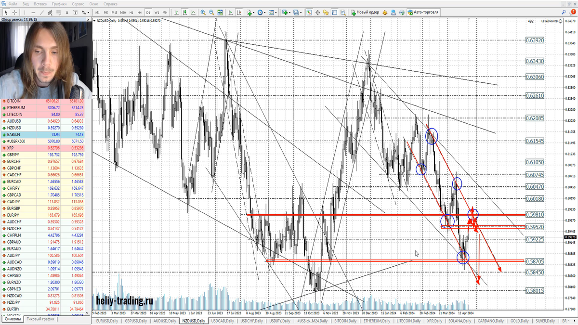Screen dimensions: 578x325
Task: Toggle the Terminal panel icon
Action: 334,12
